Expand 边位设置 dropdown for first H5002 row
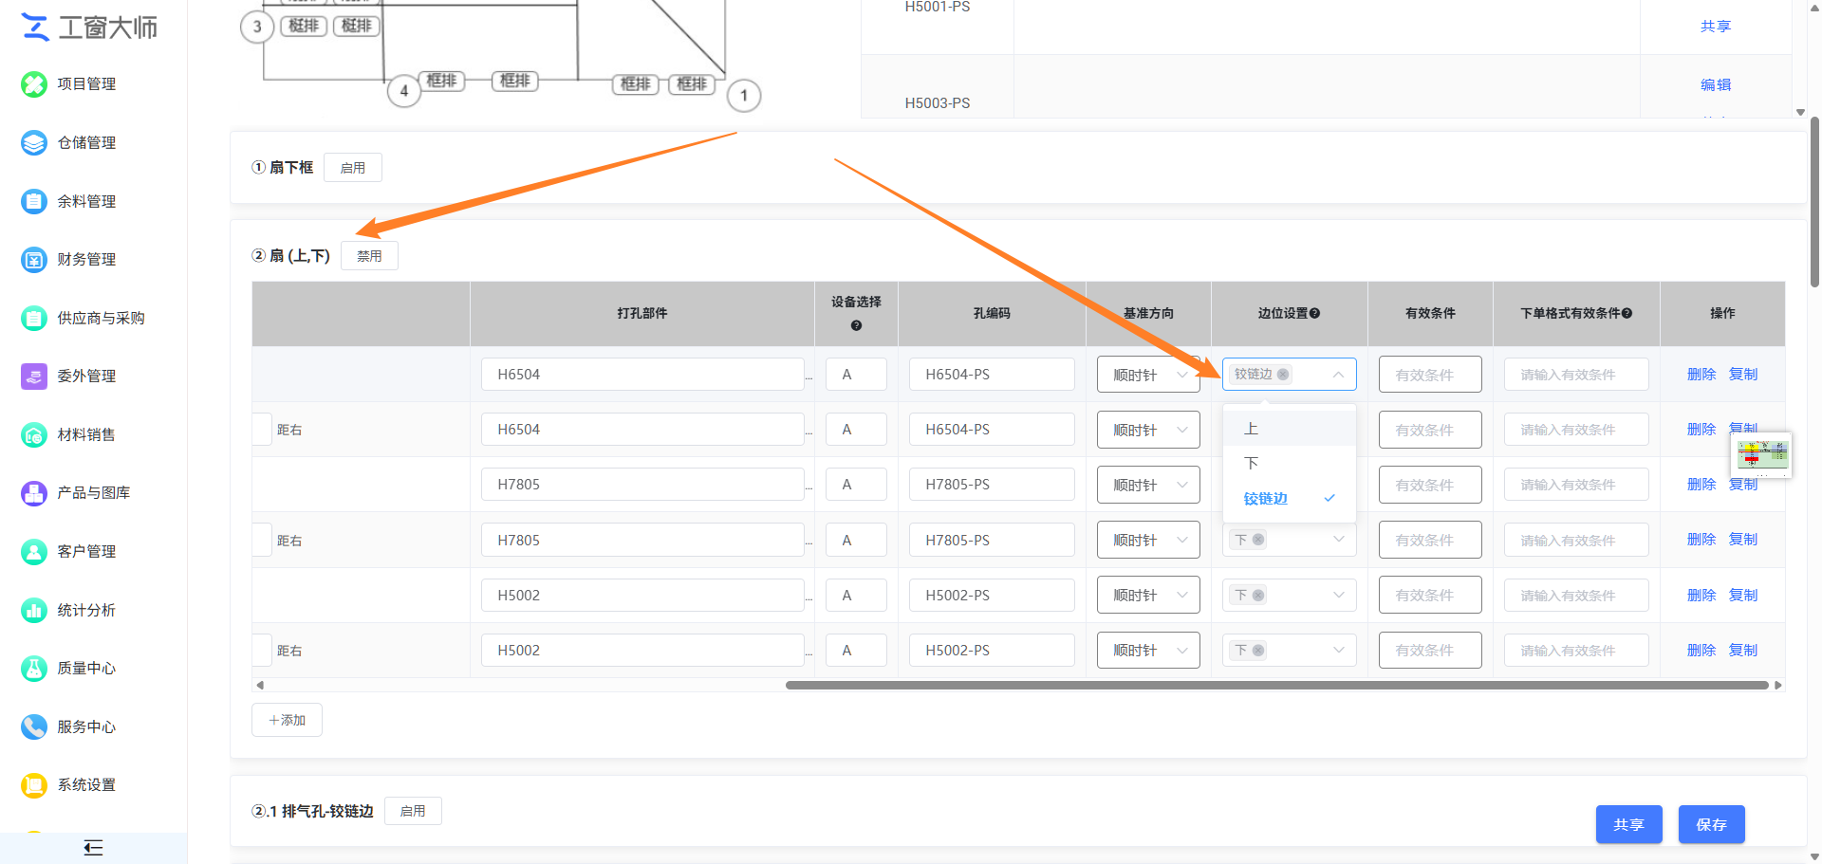Image resolution: width=1822 pixels, height=864 pixels. [x=1289, y=596]
